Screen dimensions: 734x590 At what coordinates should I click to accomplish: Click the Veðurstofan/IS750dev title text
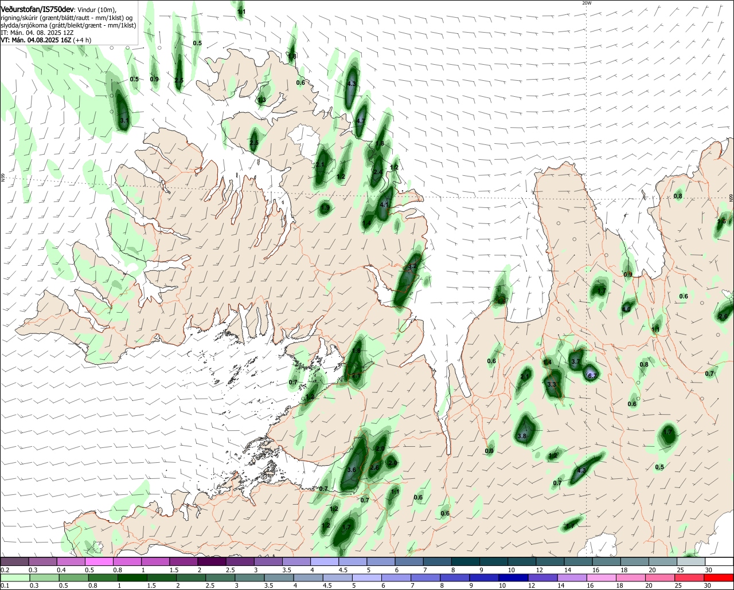click(37, 9)
